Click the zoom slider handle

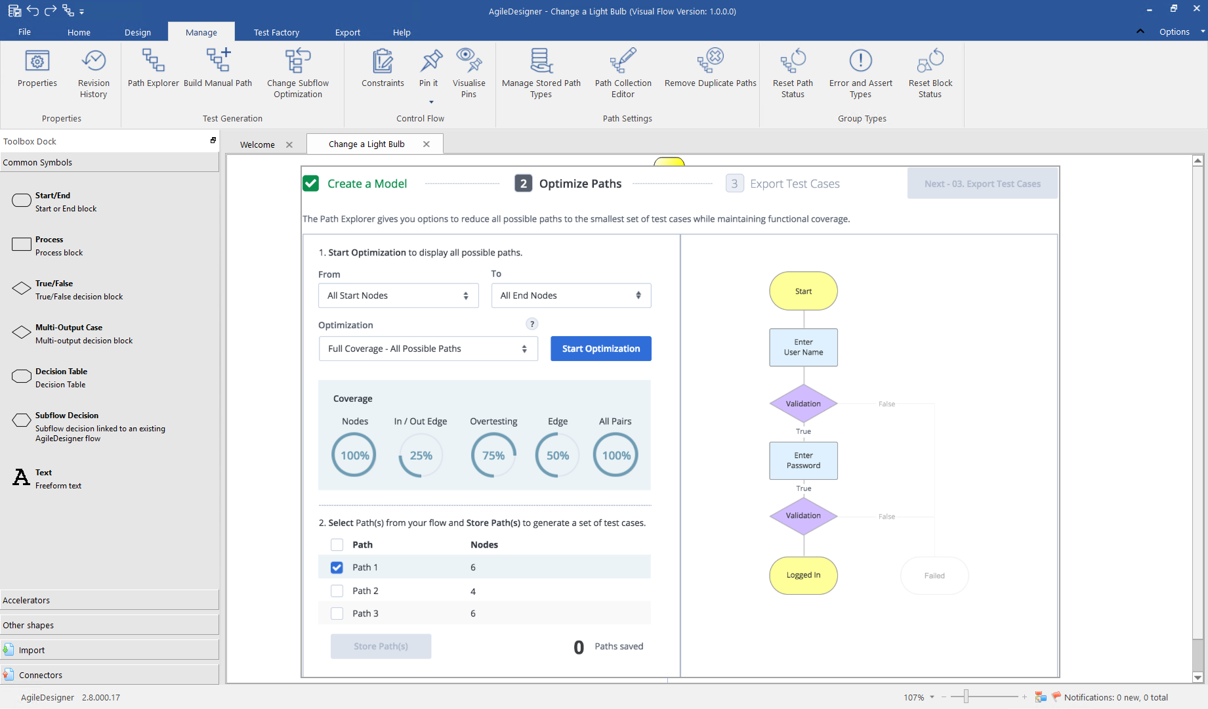coord(966,697)
